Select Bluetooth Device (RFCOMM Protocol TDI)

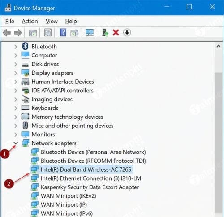[x=93, y=161]
